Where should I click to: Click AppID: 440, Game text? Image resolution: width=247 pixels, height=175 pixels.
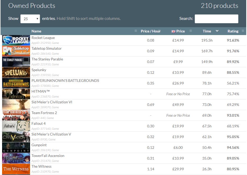click(x=43, y=118)
